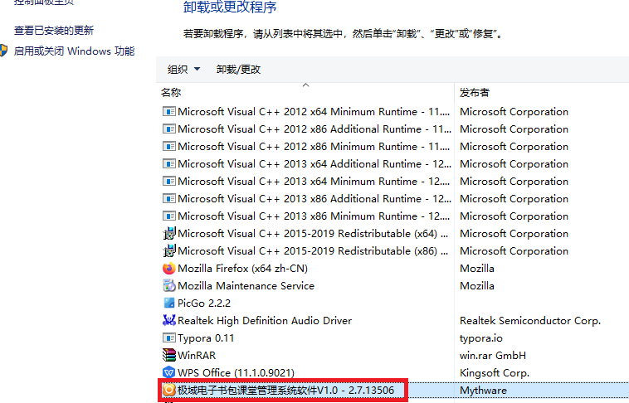Click the Mozilla Firefox icon
Image resolution: width=629 pixels, height=403 pixels.
tap(169, 269)
